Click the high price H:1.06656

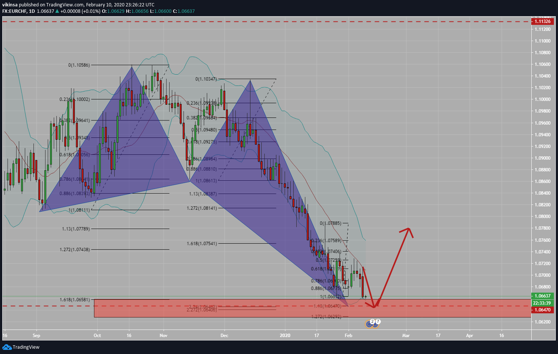pos(137,11)
